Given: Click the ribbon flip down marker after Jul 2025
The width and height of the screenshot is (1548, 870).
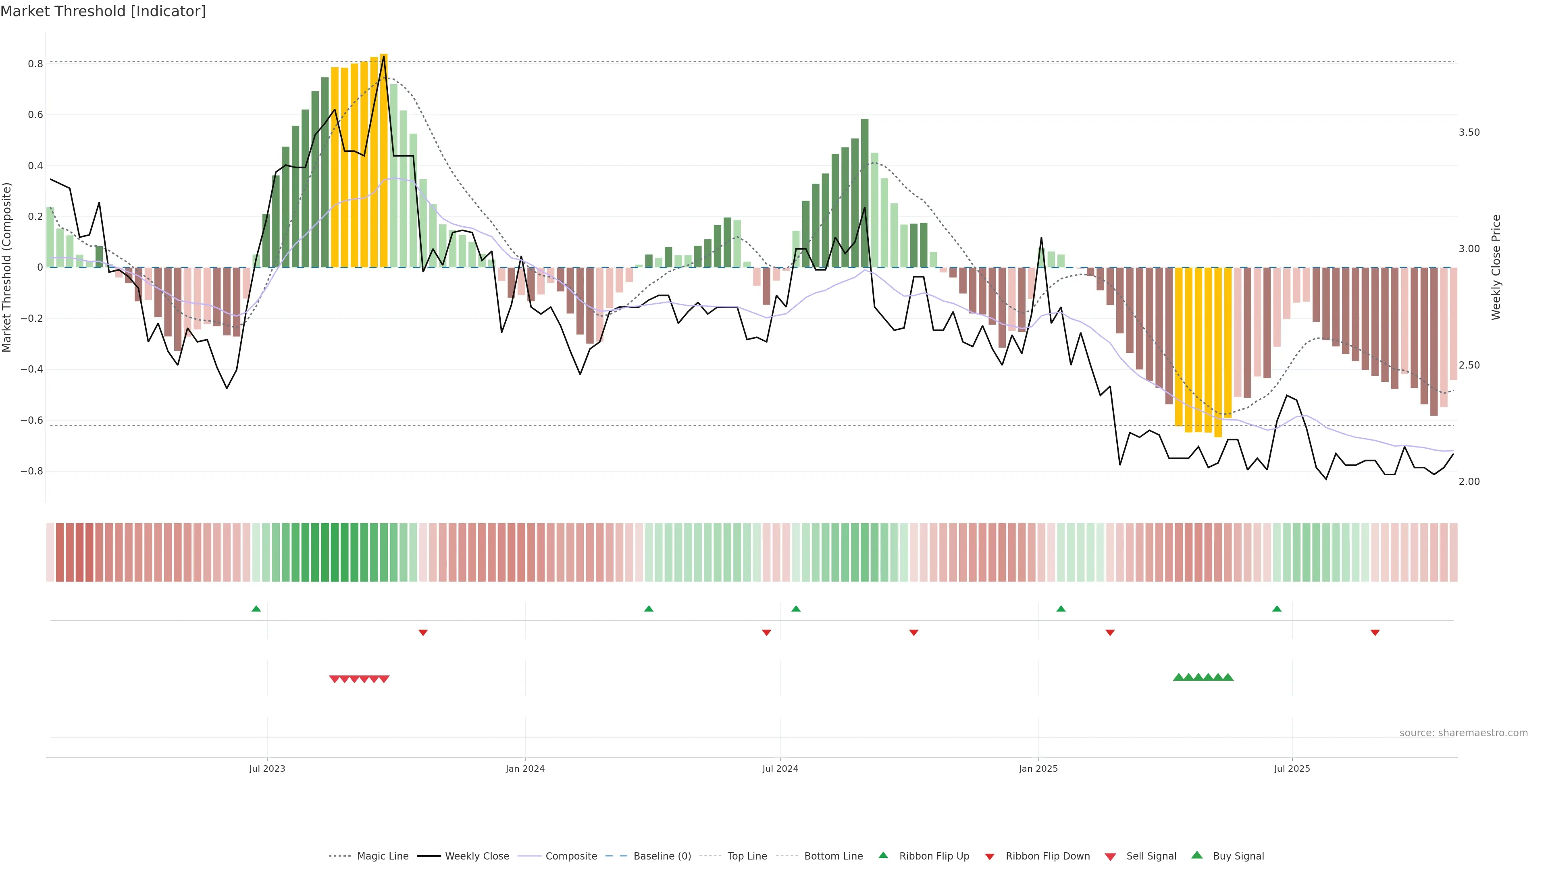Looking at the screenshot, I should pos(1375,632).
